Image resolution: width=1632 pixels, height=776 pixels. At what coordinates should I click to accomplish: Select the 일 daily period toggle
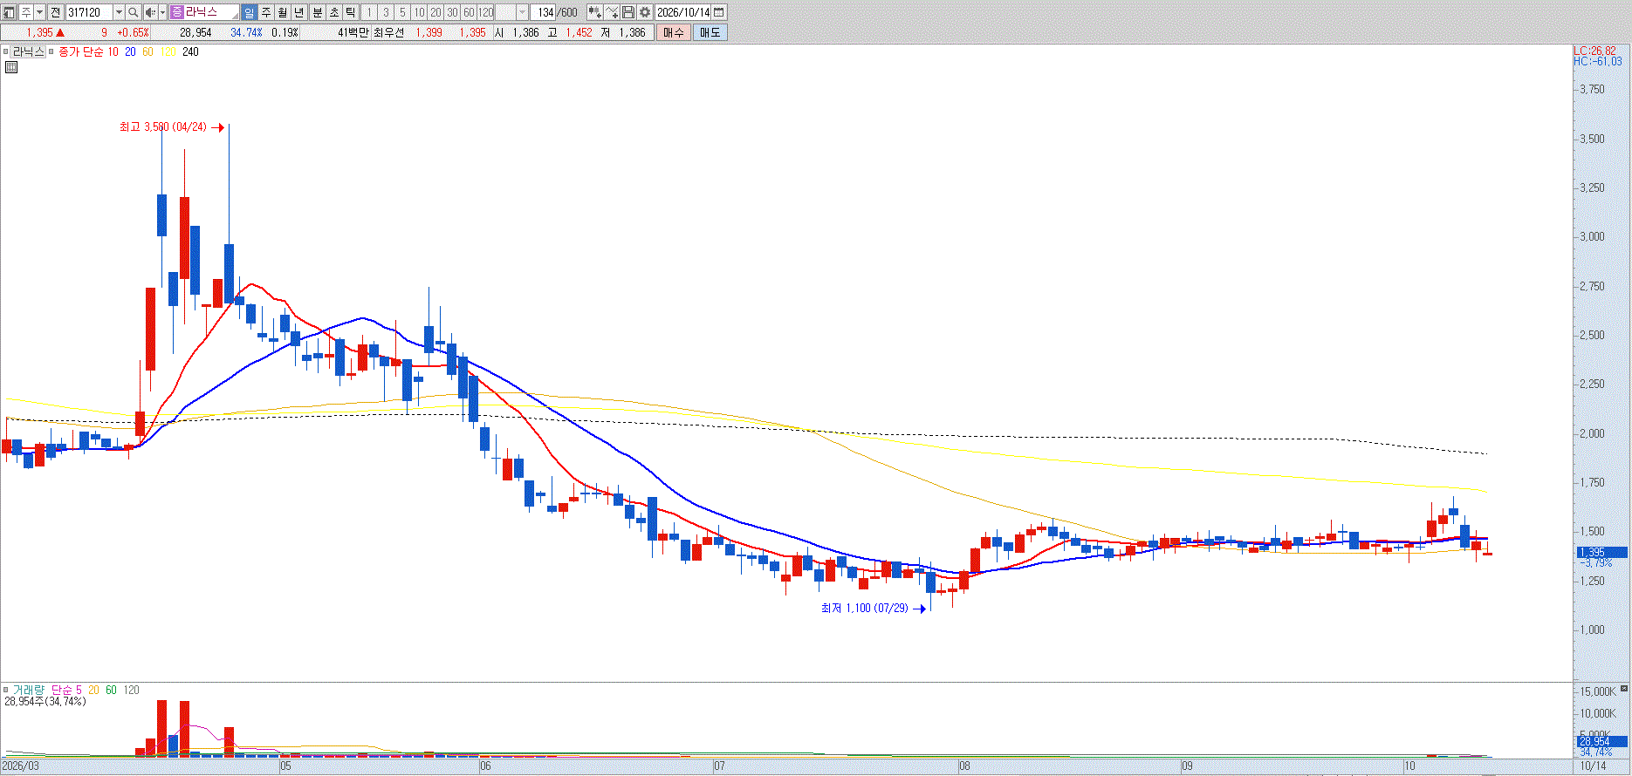coord(250,12)
